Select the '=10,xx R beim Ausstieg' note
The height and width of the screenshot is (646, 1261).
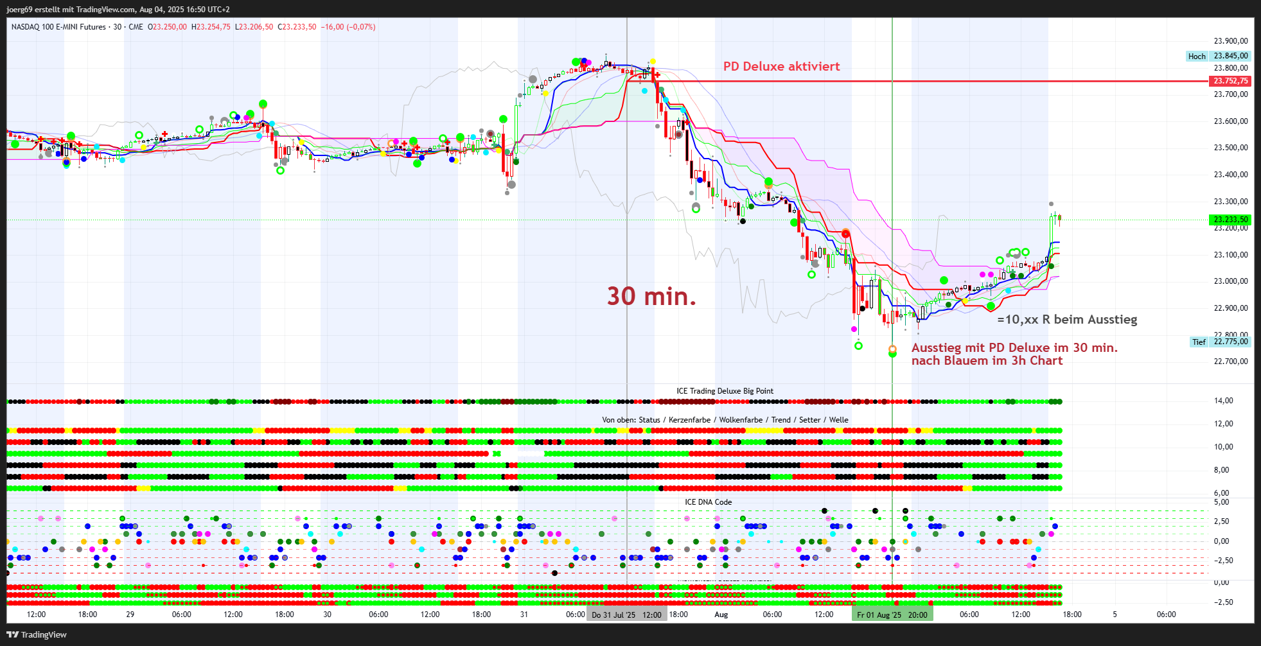click(x=1067, y=319)
